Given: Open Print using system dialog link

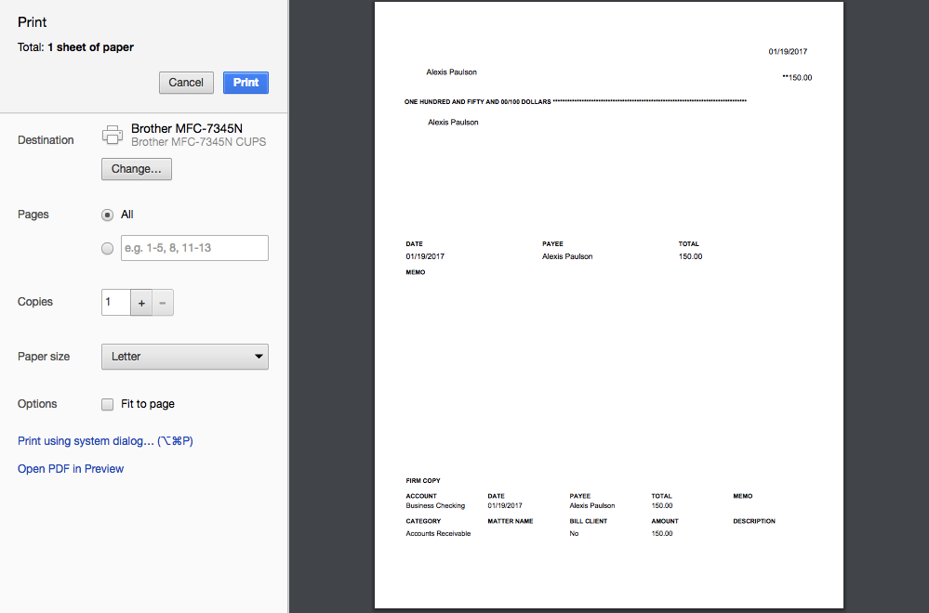Looking at the screenshot, I should pos(105,441).
